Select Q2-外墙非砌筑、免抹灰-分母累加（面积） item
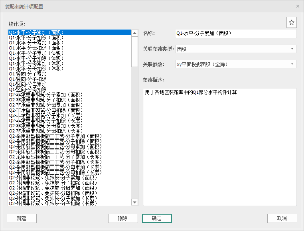Screen dimensions: 304x231 point(53,188)
